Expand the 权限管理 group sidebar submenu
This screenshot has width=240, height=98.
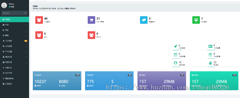point(15,62)
